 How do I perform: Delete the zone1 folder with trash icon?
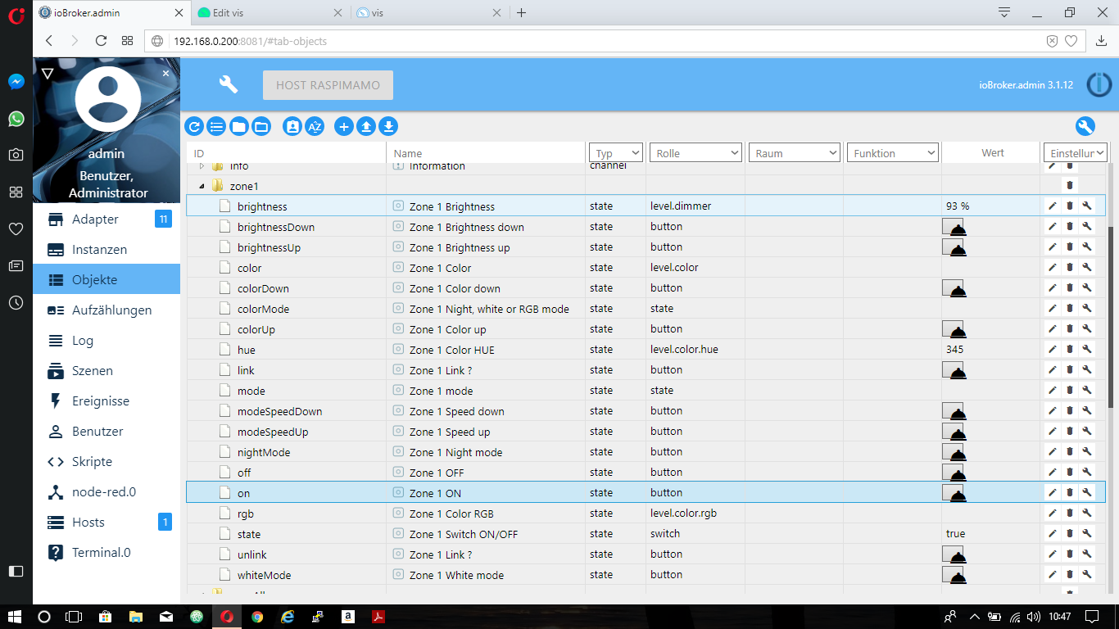pos(1070,186)
